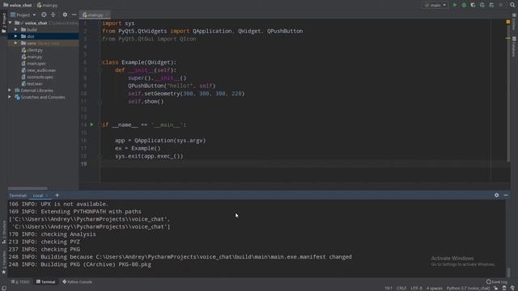This screenshot has height=291, width=518.
Task: Expand the dist folder
Action: (x=15, y=36)
